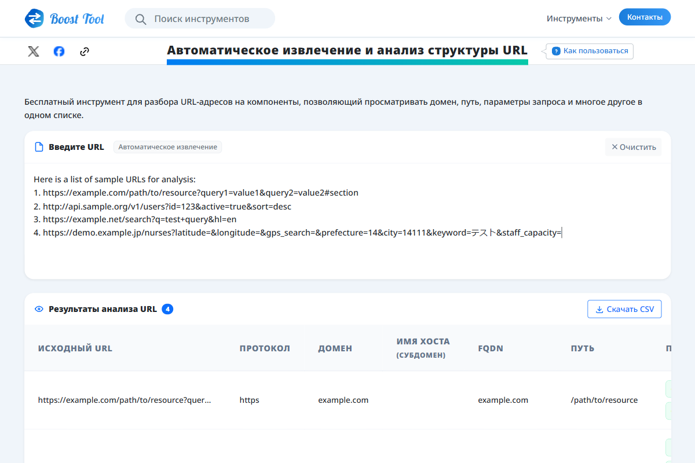
Task: Click the ИСХОДНЫЙ URL column header
Action: (75, 348)
